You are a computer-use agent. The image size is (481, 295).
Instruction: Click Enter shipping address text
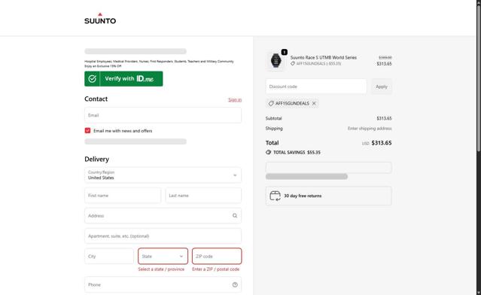370,129
